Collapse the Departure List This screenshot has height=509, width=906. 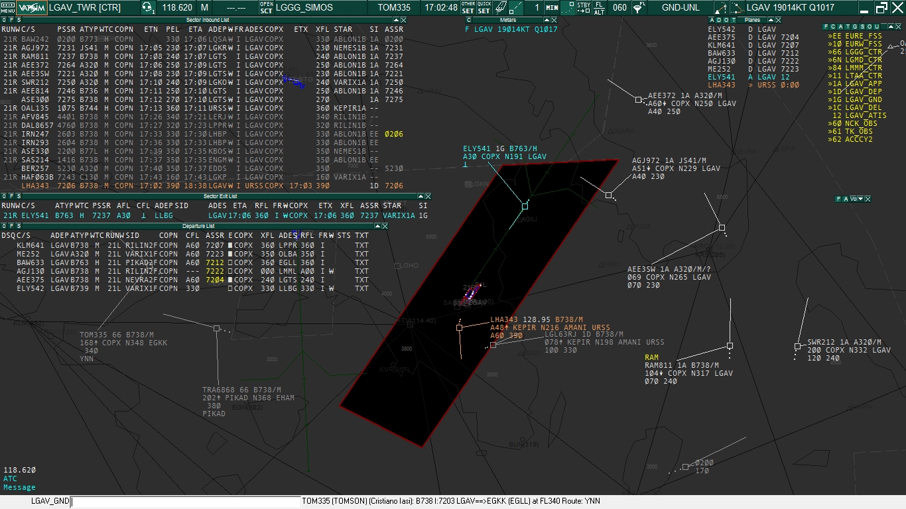(x=379, y=227)
